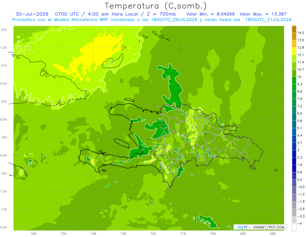
Task: Click the '72W' longitude axis label
Action: [153, 233]
